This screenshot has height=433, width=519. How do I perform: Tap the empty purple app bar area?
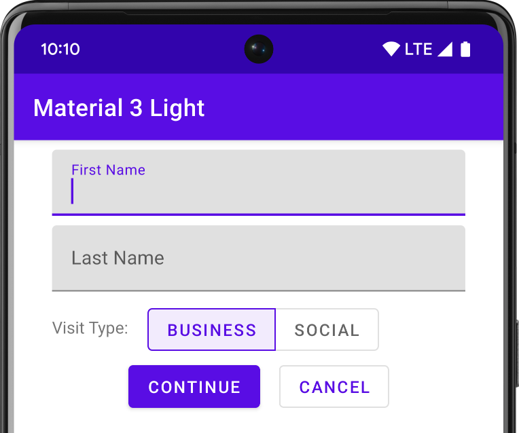[353, 108]
